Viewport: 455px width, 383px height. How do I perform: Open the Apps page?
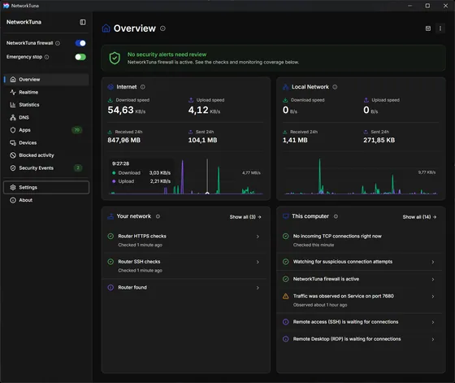click(46, 130)
